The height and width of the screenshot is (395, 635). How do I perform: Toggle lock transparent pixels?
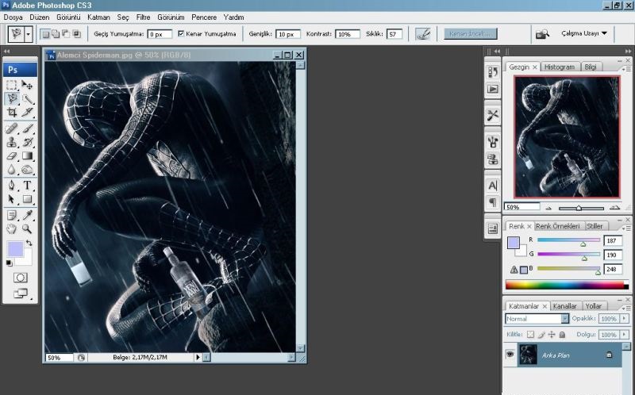[530, 334]
